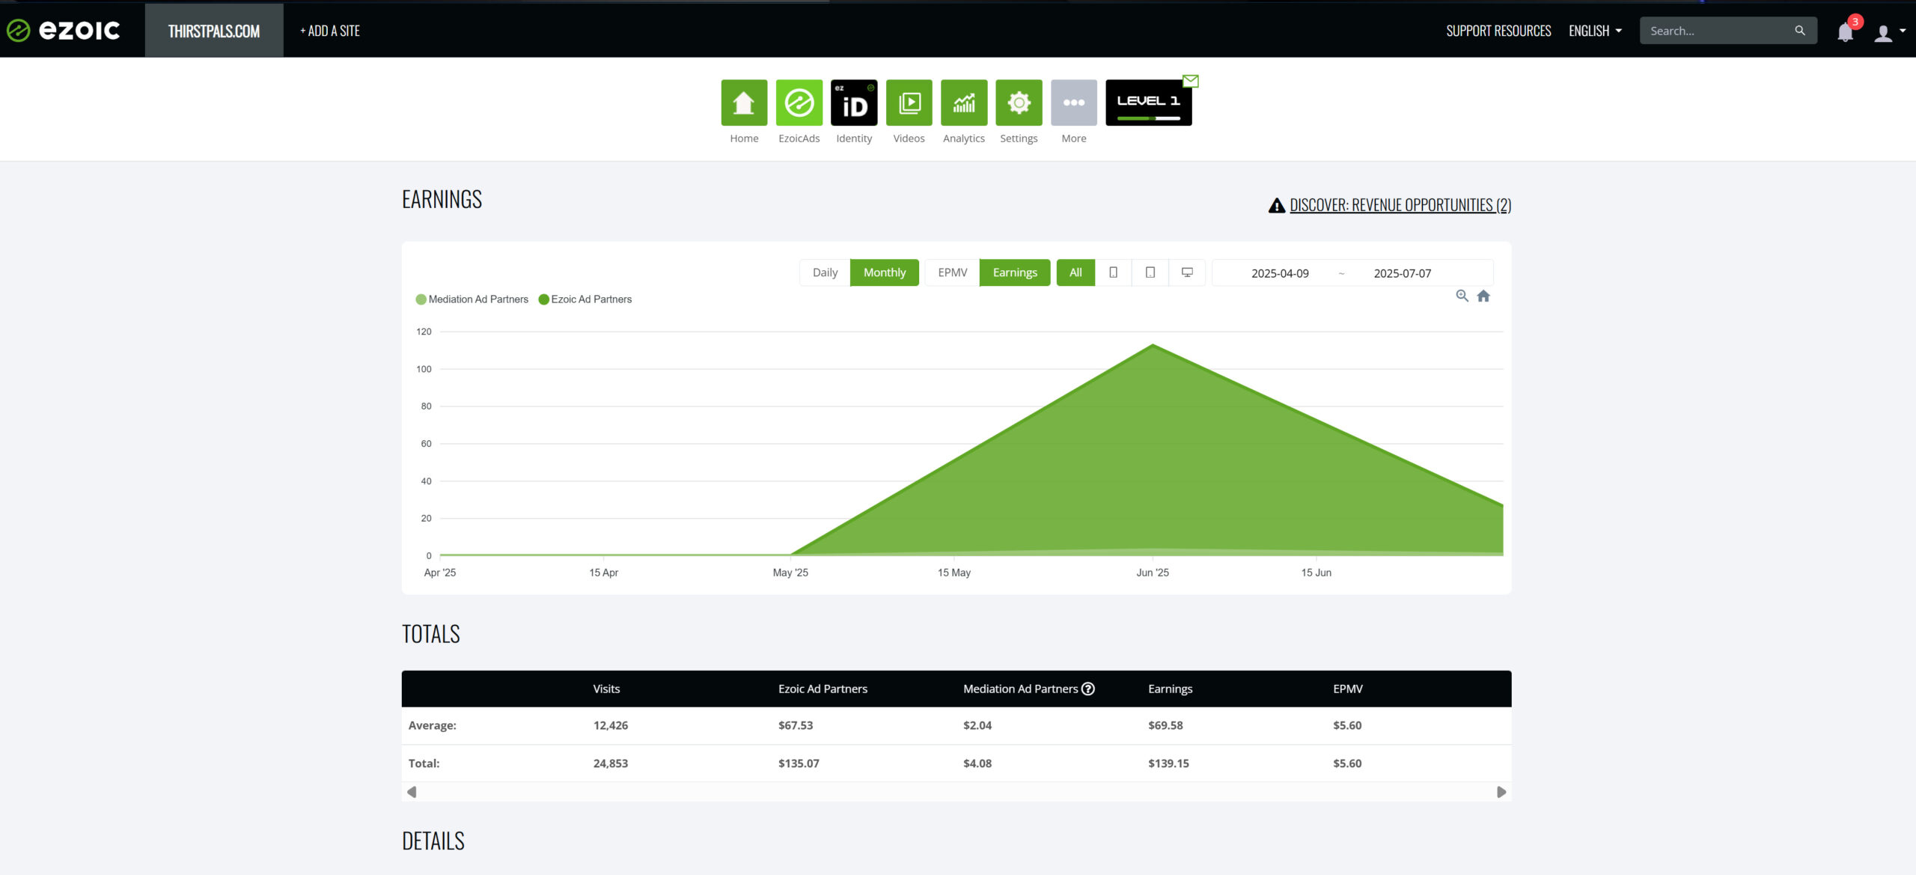Toggle Ezoic Ad Partners legend series
This screenshot has width=1916, height=875.
585,299
